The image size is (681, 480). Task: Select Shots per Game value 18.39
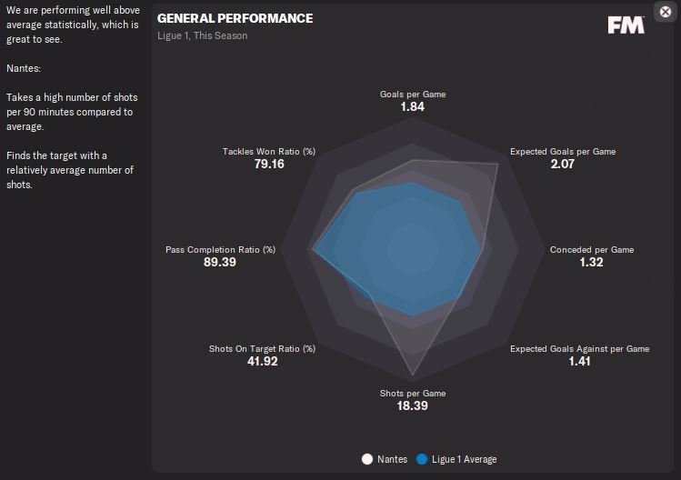point(413,405)
